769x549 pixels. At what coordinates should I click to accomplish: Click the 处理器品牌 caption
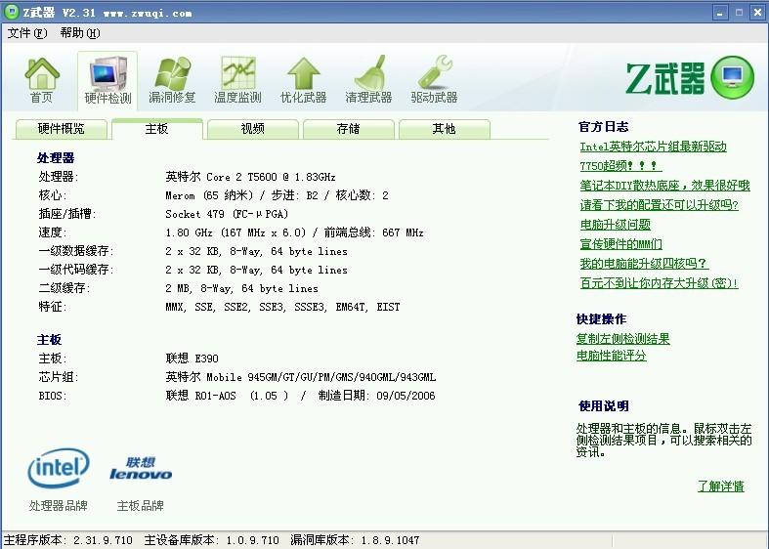[59, 505]
